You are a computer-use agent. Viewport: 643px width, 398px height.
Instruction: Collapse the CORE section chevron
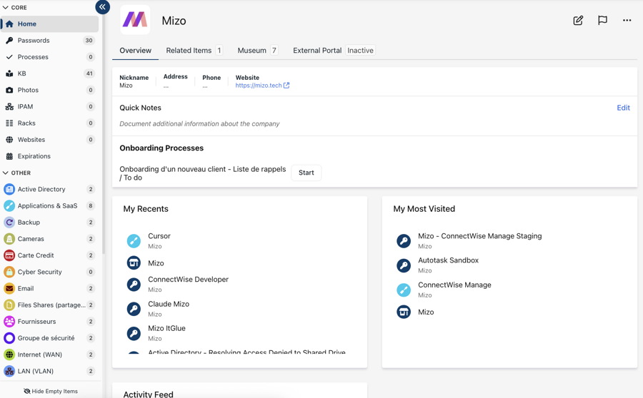click(x=5, y=7)
